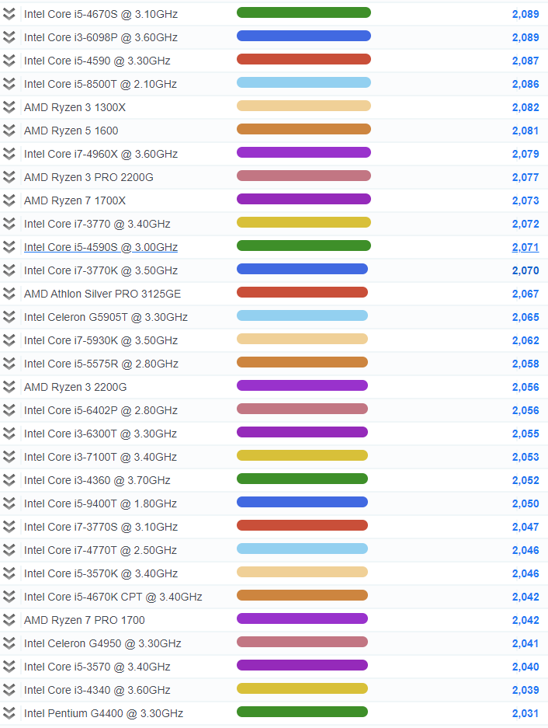Expand the Intel Core i5-3570K chevron
This screenshot has width=548, height=728.
point(9,573)
